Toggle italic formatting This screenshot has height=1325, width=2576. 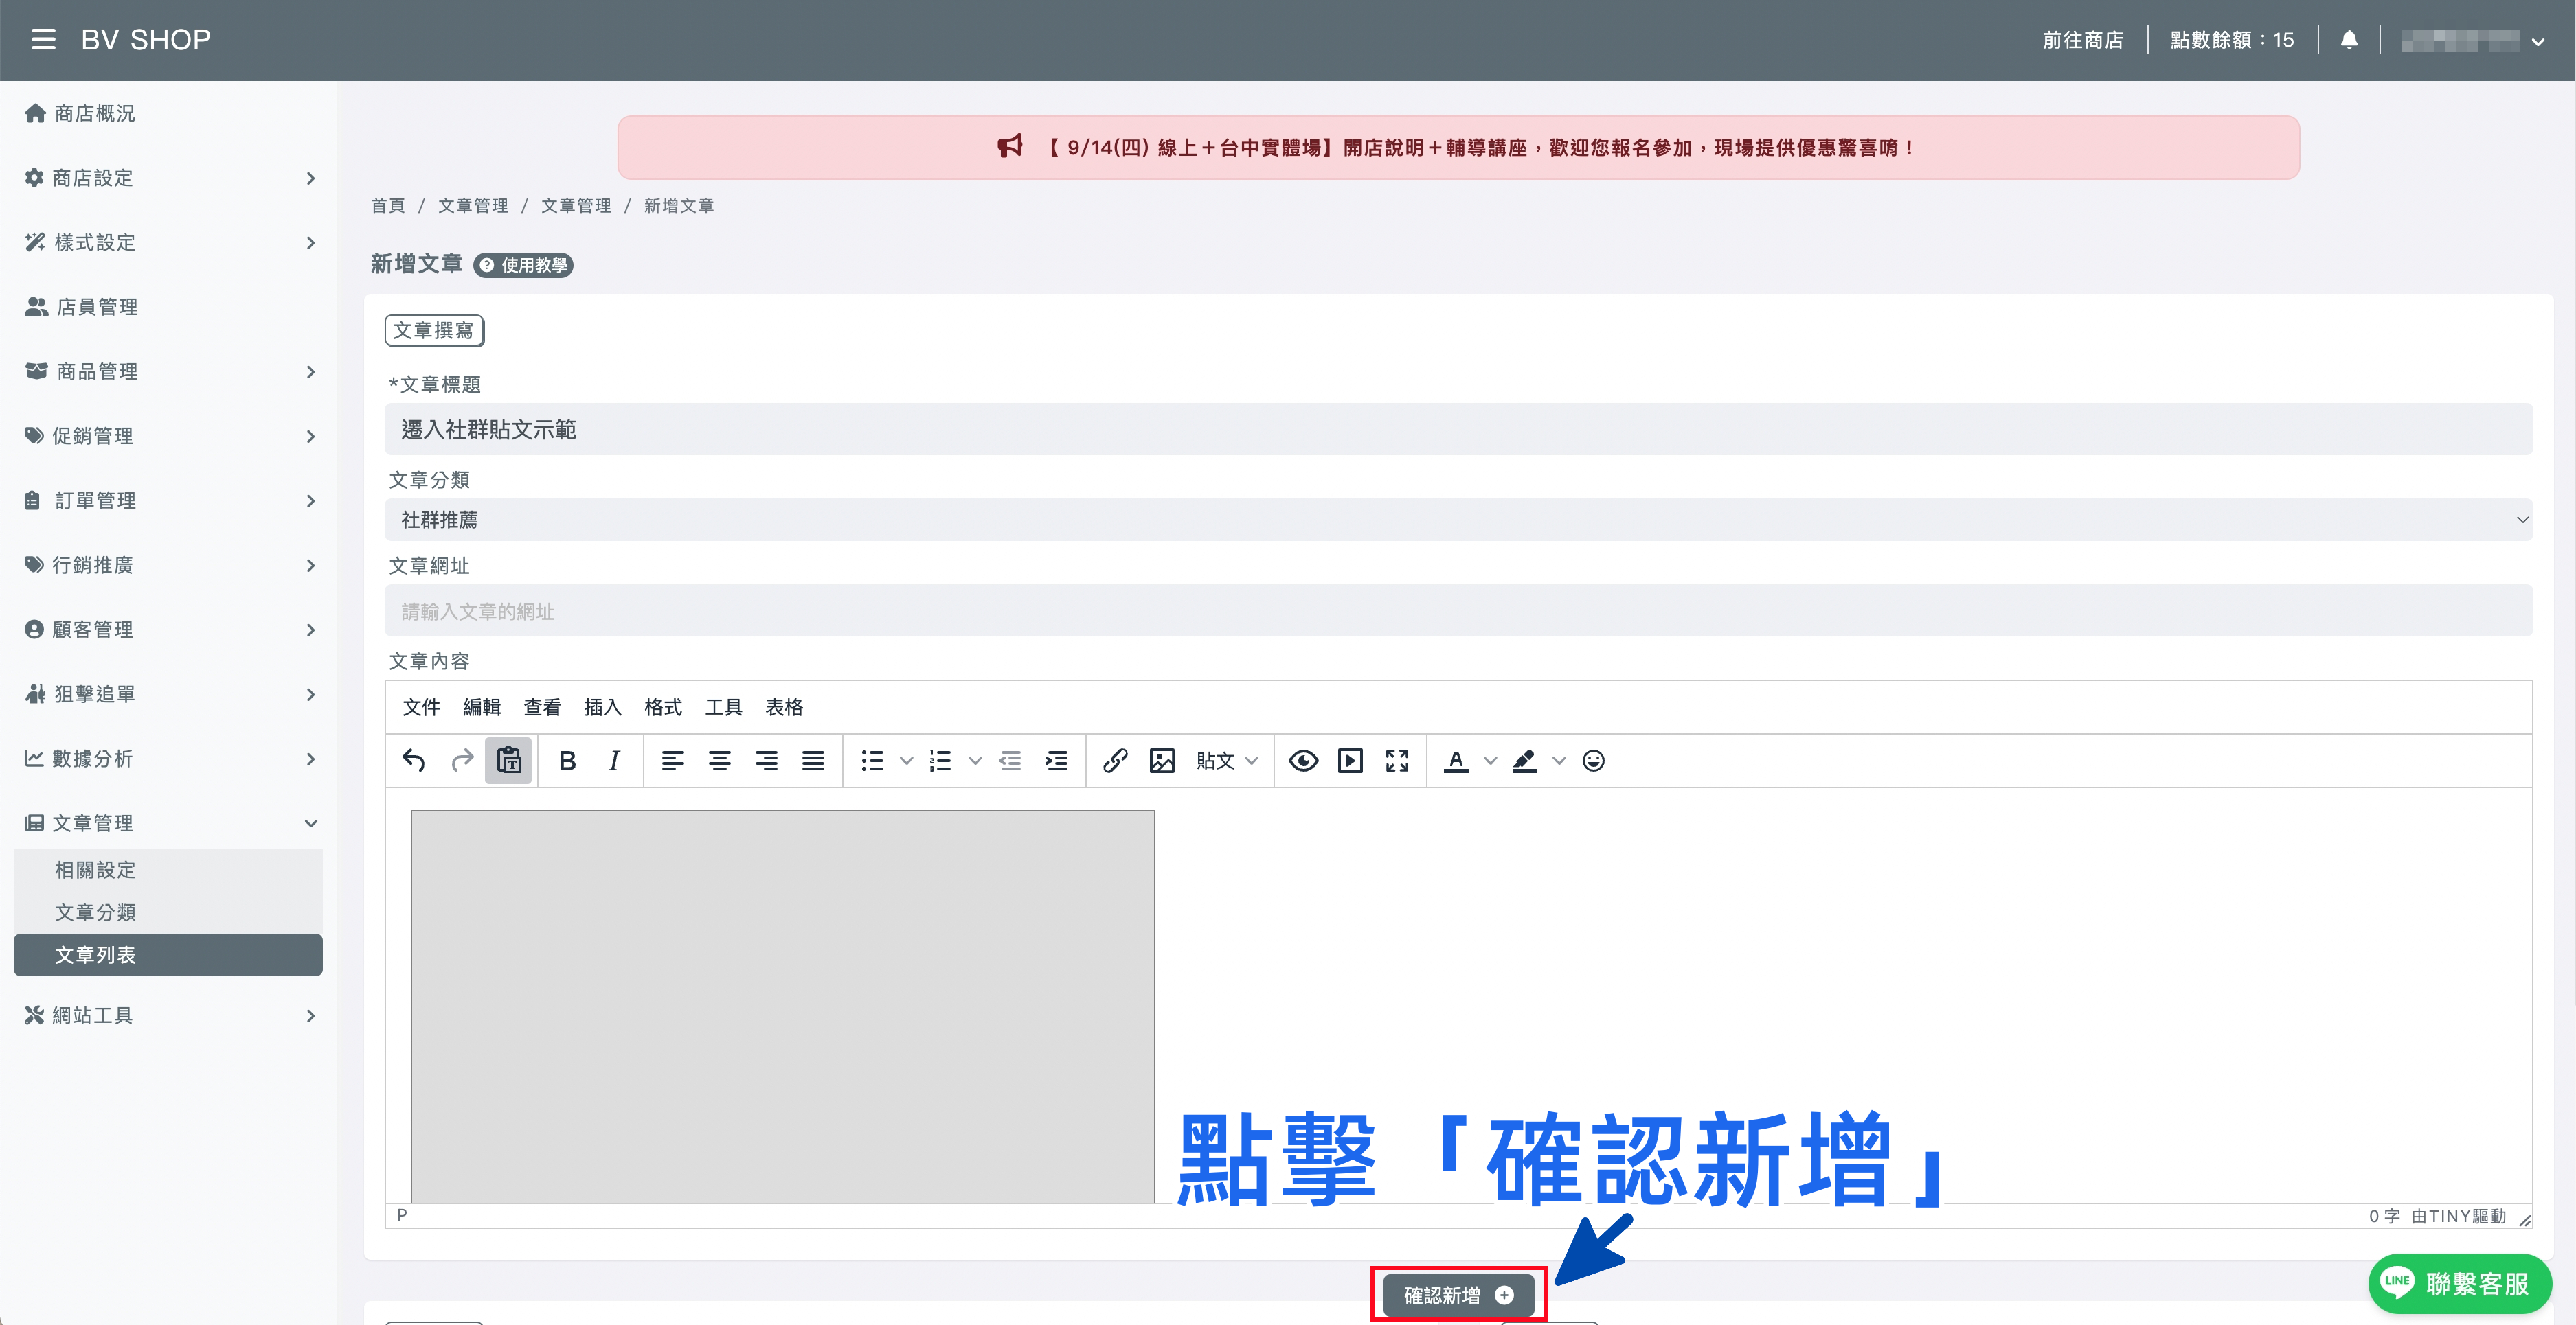click(x=614, y=761)
